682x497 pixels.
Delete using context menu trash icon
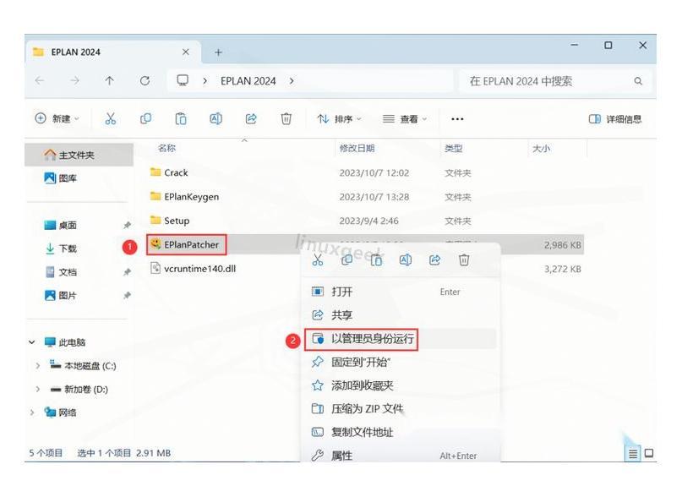coord(464,260)
